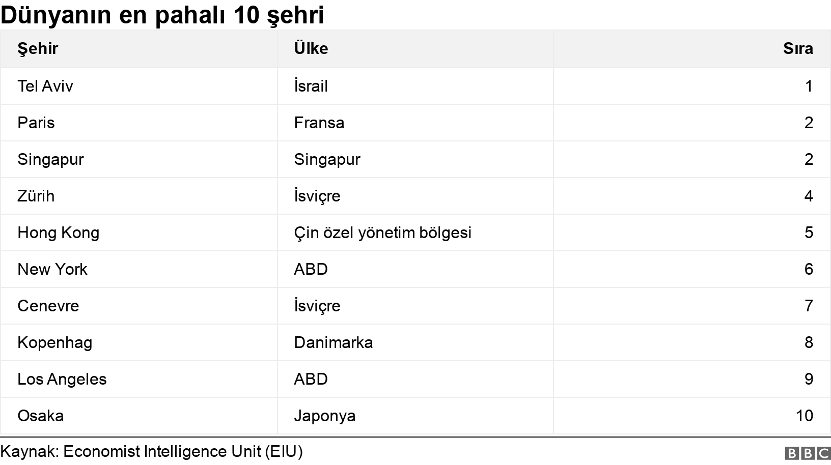
Task: Select the Çin özel yönetim bölgesi cell
Action: click(415, 232)
